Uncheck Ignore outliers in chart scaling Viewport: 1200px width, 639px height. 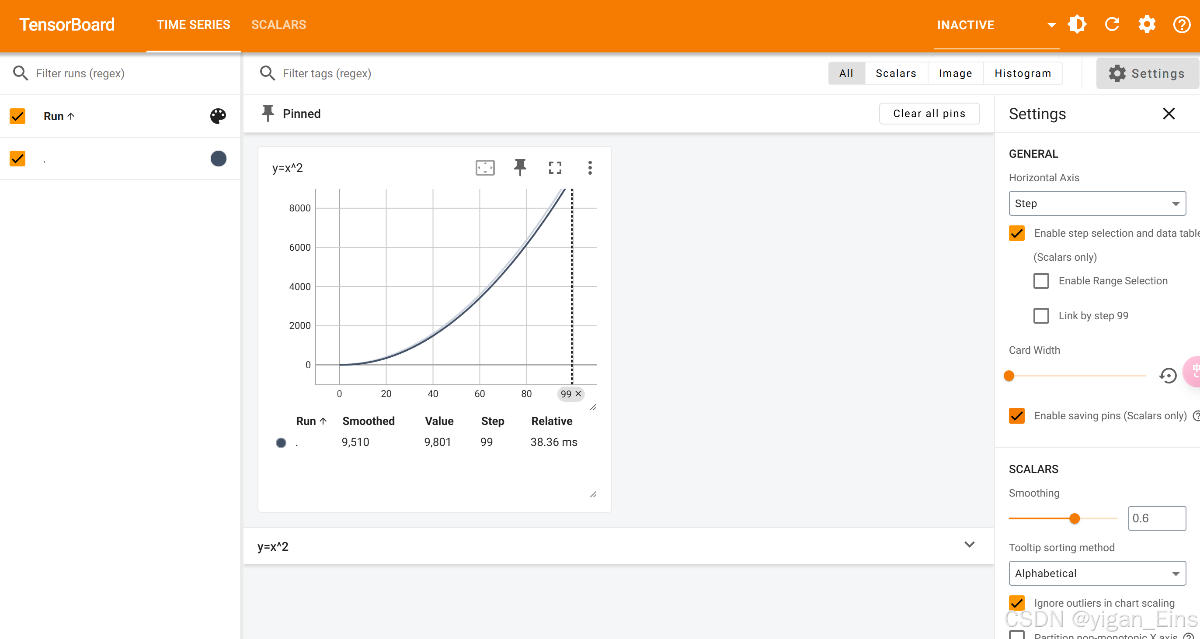coord(1017,603)
